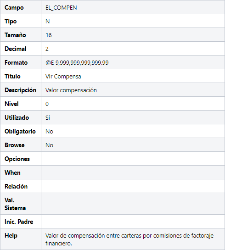Viewport: 225px width, 250px height.
Task: Click the empty Opciones cell
Action: tap(133, 159)
